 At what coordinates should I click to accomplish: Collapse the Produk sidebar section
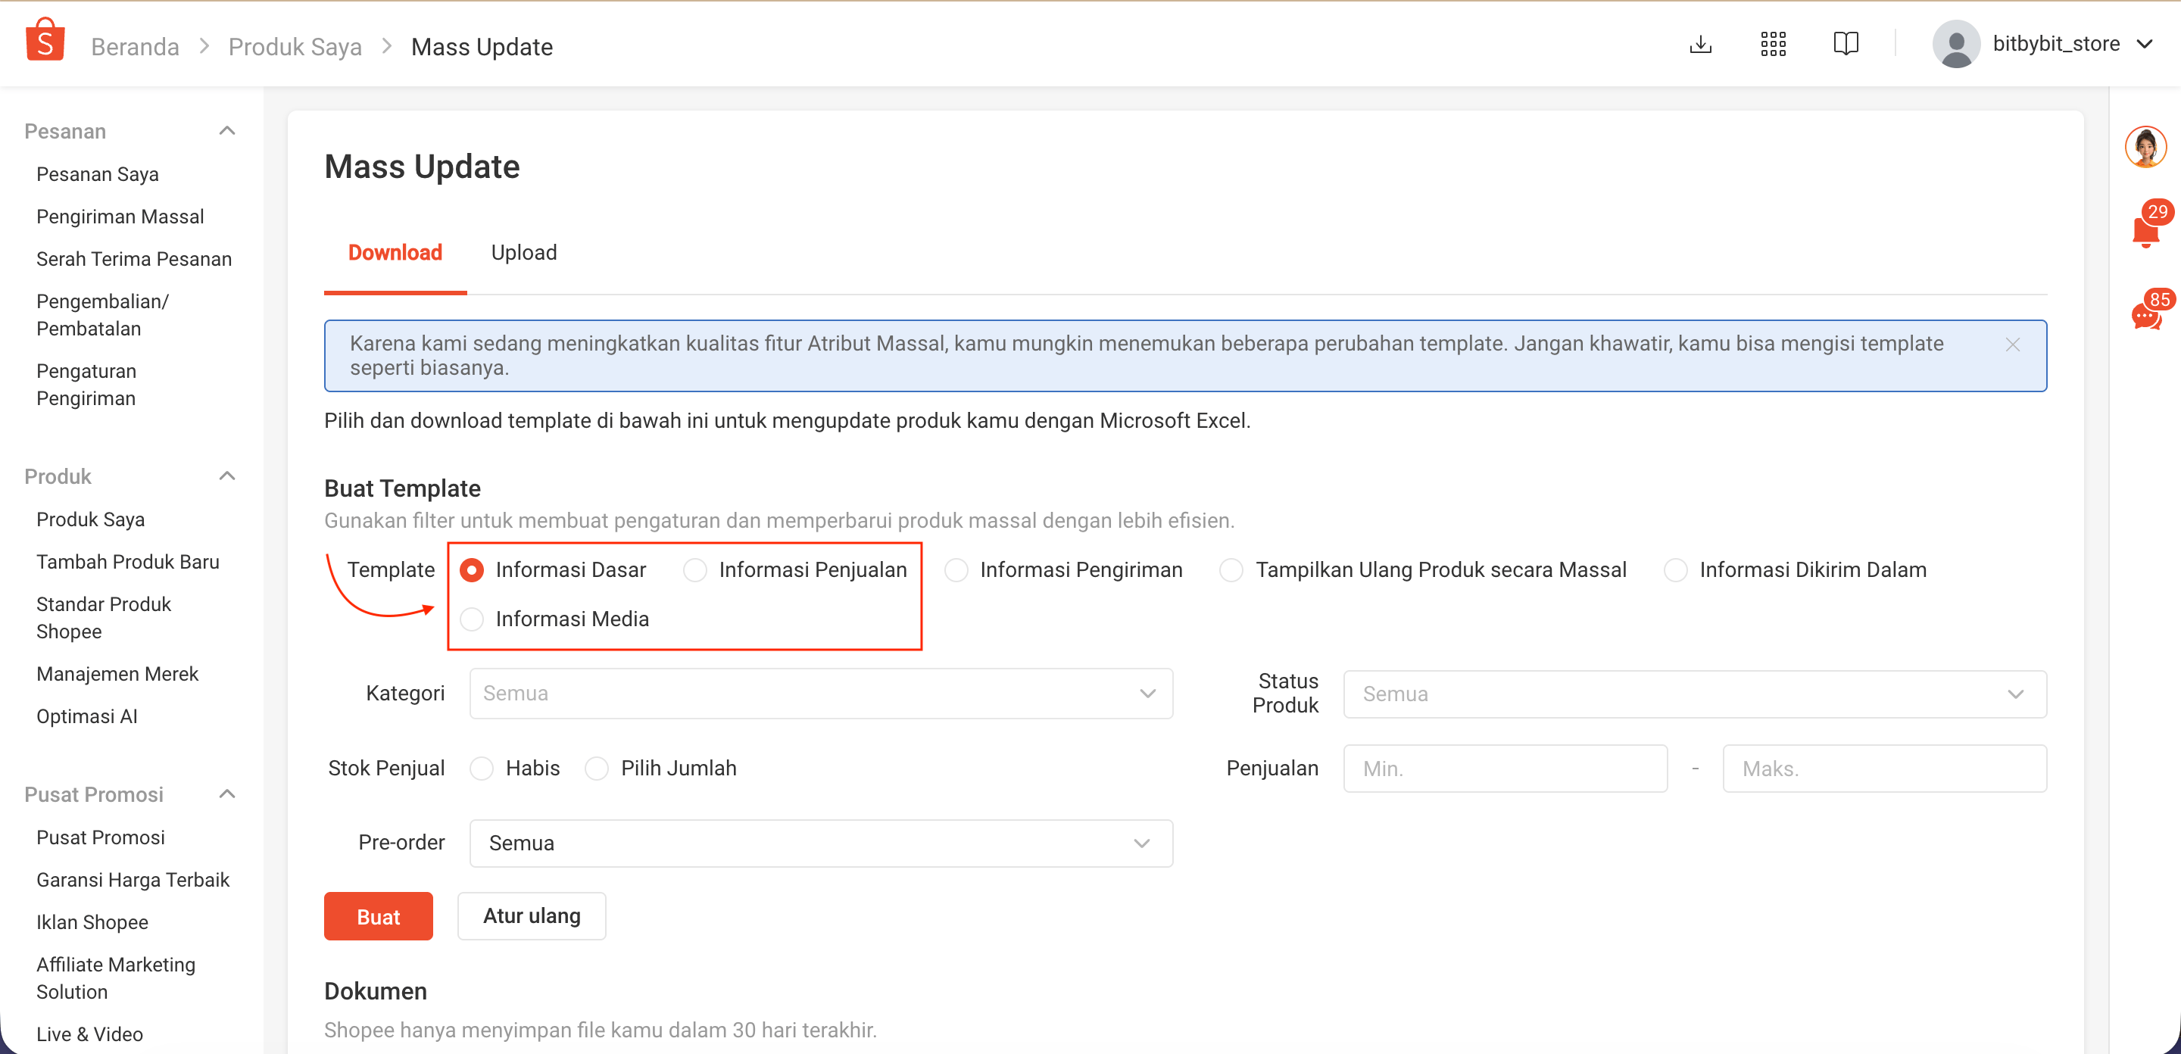coord(227,476)
